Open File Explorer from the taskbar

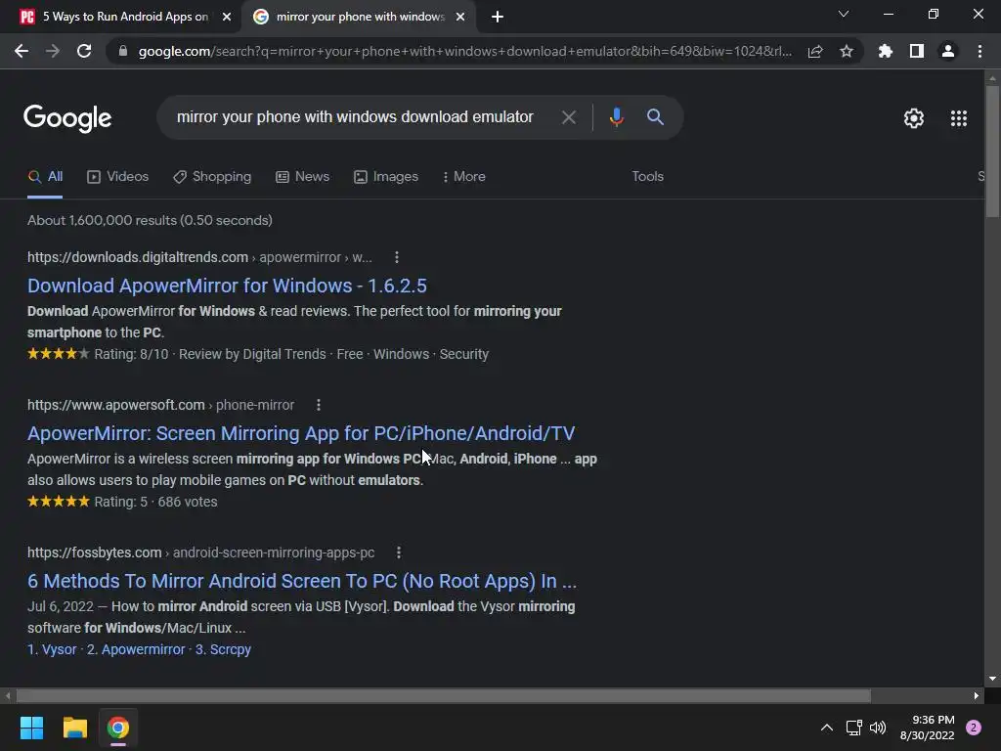coord(74,728)
